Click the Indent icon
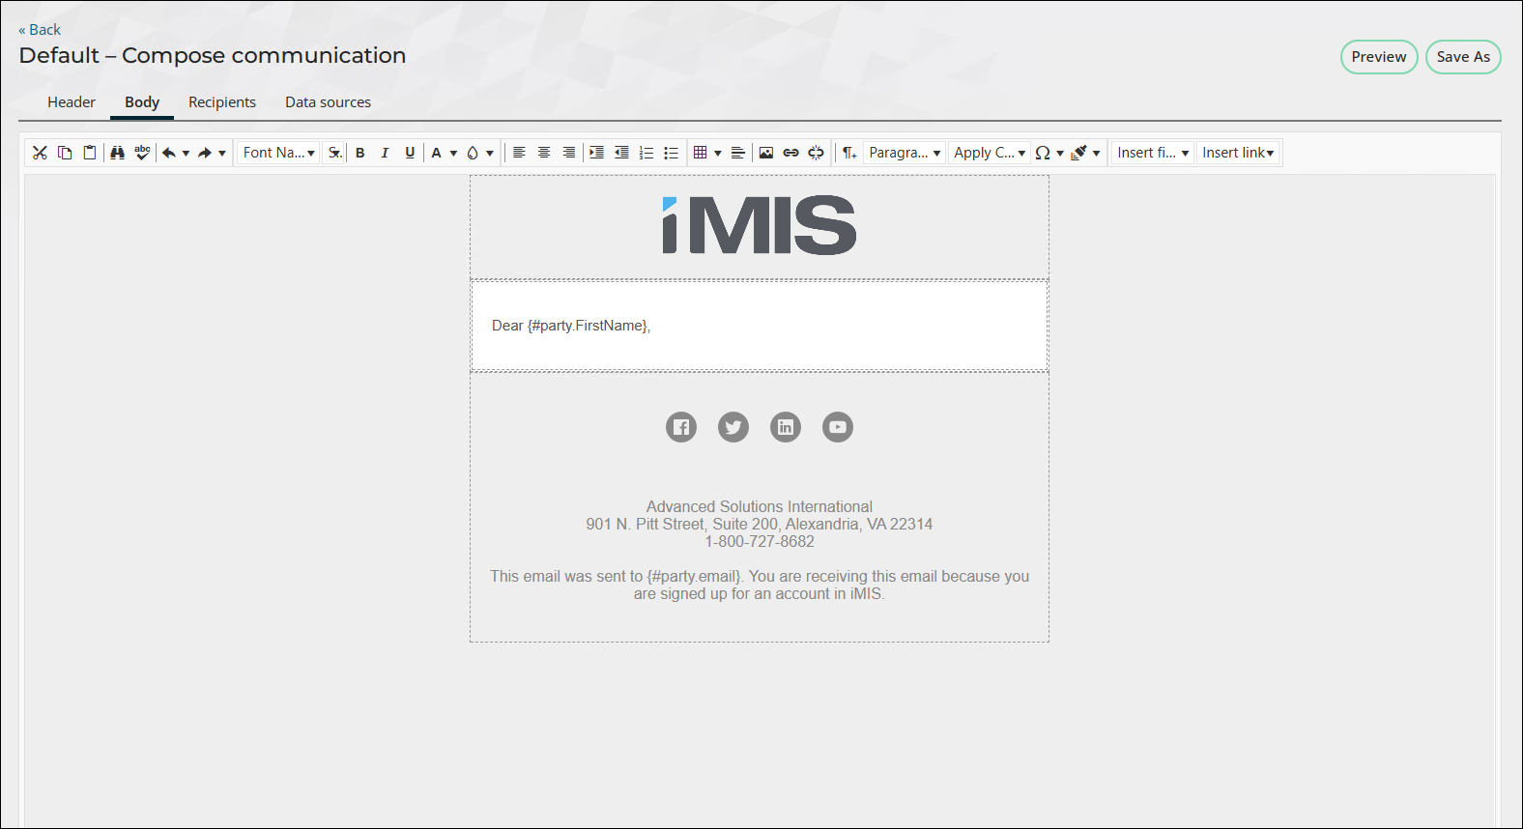The image size is (1523, 829). [x=596, y=153]
